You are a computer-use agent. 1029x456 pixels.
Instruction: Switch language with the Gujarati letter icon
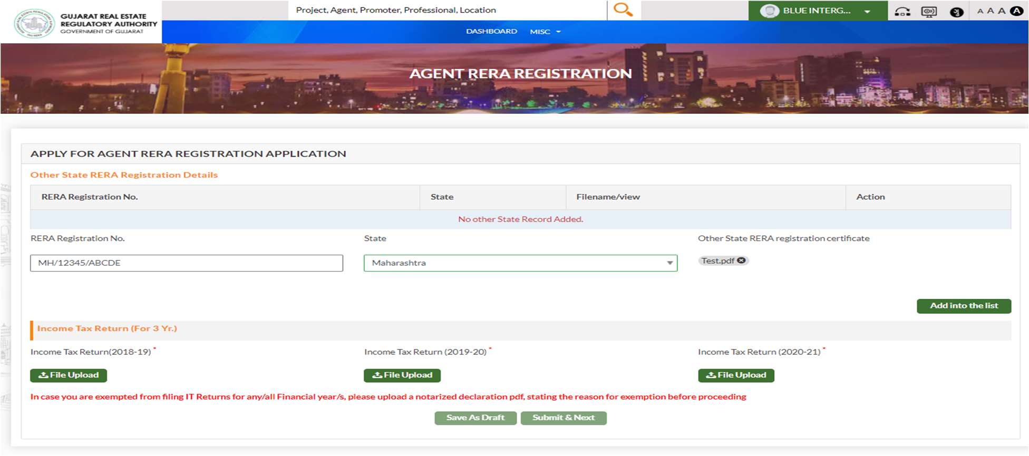[956, 12]
